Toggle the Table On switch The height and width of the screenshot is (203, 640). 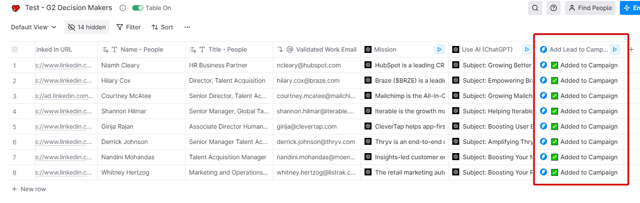coord(138,8)
